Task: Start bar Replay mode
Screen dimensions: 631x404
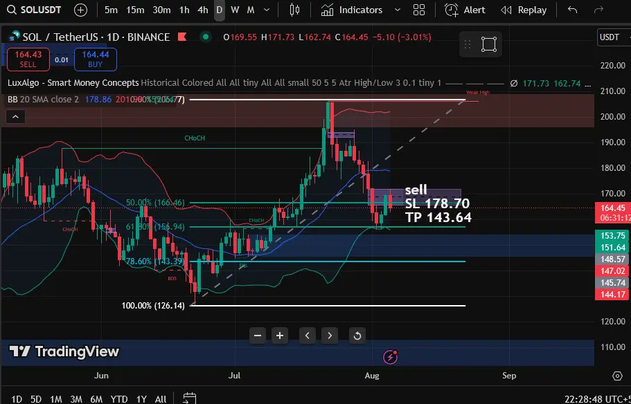Action: click(x=524, y=10)
